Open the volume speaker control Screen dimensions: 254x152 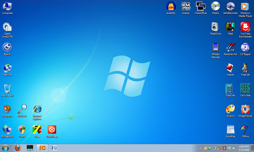(234, 148)
